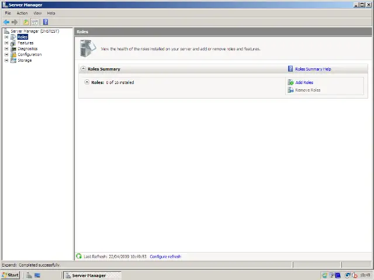Click the Roles Summary Help book icon
This screenshot has width=374, height=280.
pyautogui.click(x=290, y=69)
